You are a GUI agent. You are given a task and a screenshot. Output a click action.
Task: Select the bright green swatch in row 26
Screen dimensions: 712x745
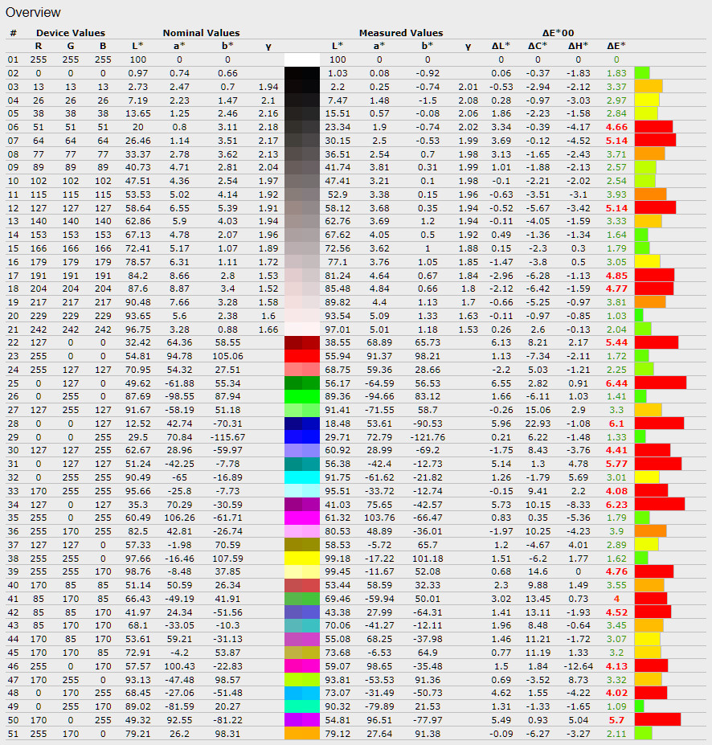click(301, 396)
